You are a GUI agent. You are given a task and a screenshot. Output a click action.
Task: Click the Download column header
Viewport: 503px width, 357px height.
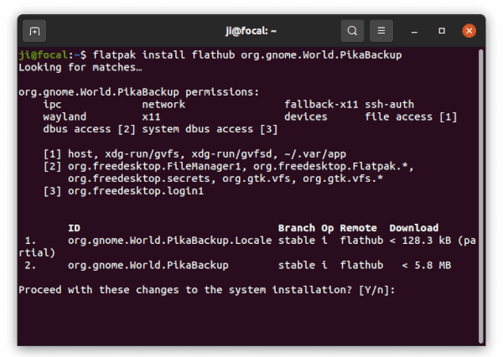[414, 228]
